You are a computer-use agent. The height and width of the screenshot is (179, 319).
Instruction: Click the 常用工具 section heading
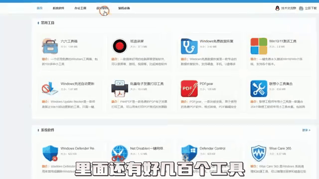click(x=48, y=23)
